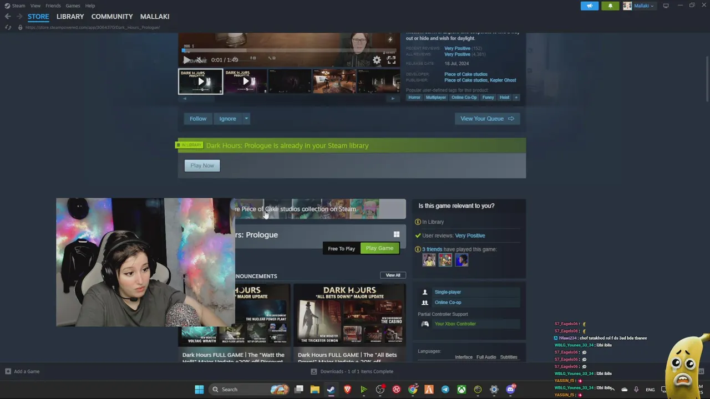Open developer Piece of Cake studios link
Screen dimensions: 710x399
coord(466,74)
